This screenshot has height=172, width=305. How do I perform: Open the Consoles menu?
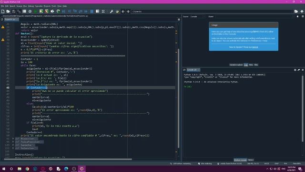pos(39,6)
